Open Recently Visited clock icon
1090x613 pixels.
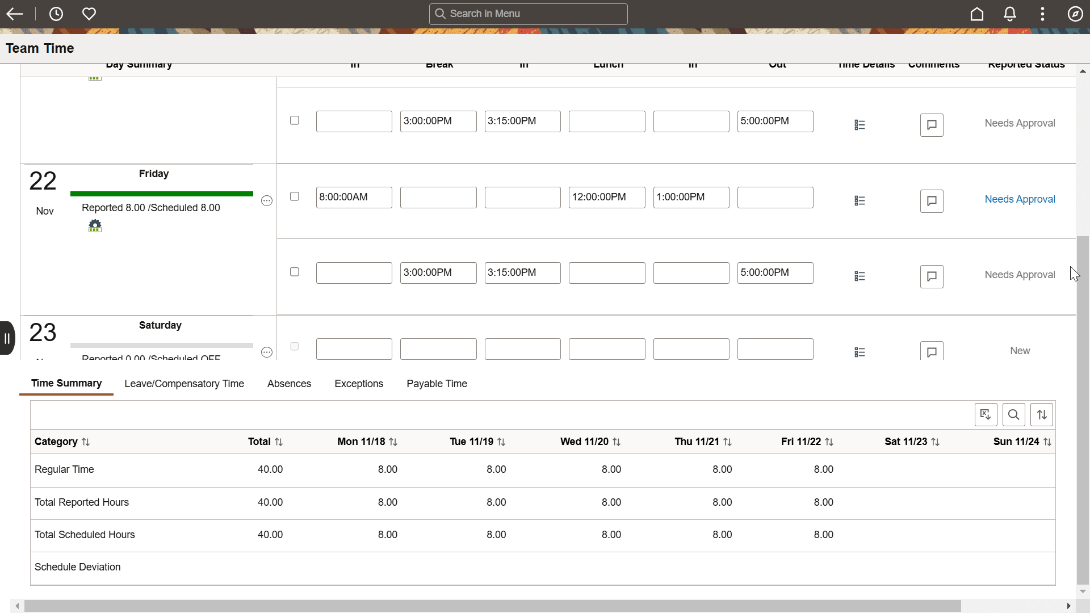pyautogui.click(x=56, y=14)
